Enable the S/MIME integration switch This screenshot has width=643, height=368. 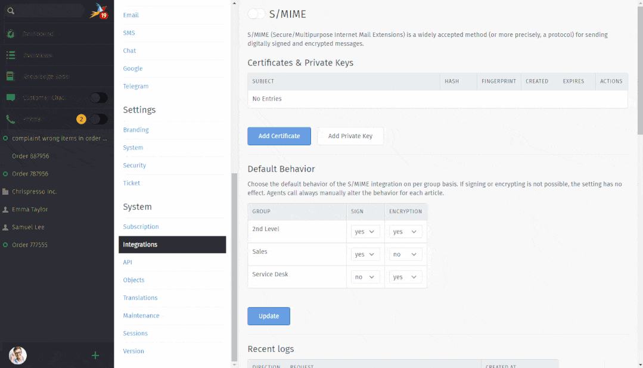point(256,14)
